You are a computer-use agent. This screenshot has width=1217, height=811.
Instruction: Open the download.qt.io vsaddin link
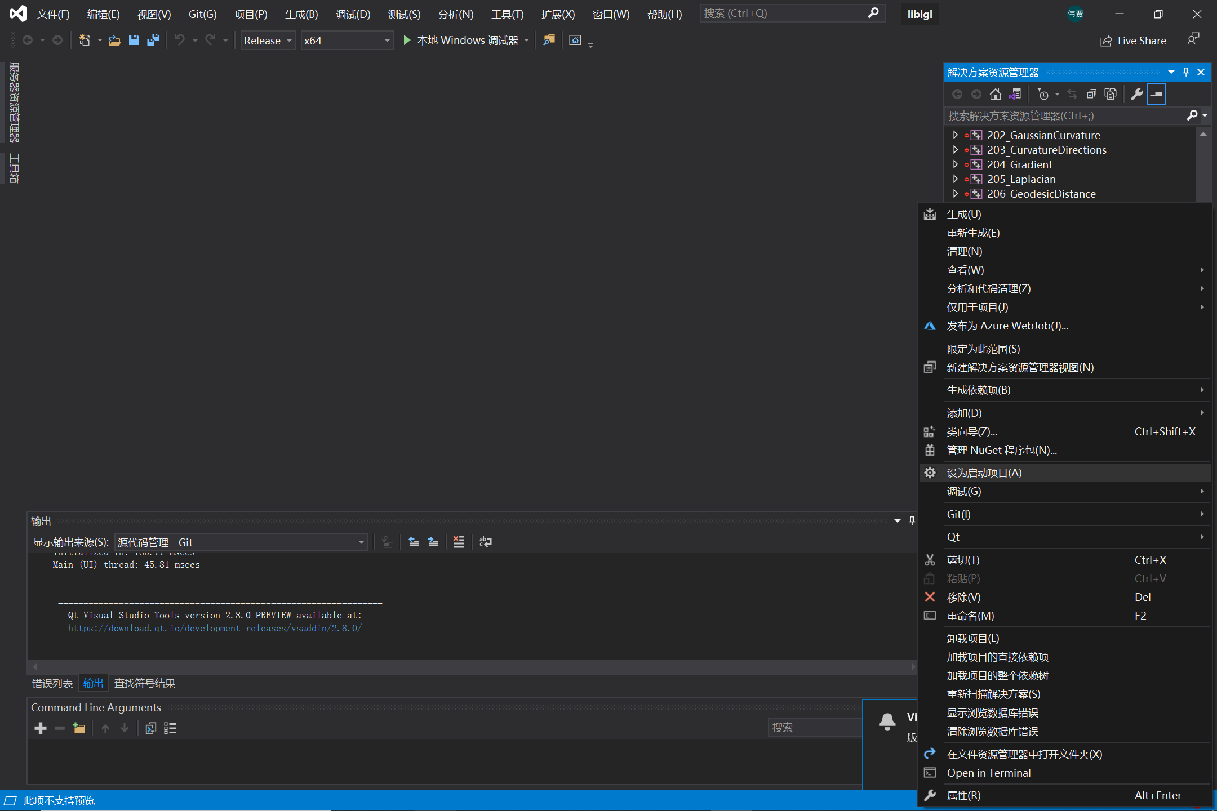(215, 628)
